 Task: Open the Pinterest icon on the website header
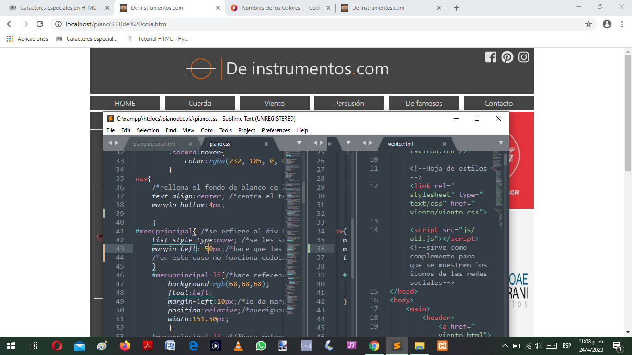[507, 57]
